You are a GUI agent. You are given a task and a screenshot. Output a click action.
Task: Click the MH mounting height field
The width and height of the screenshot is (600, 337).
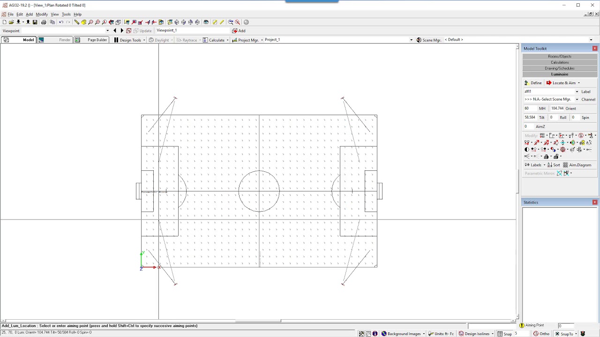click(x=530, y=108)
